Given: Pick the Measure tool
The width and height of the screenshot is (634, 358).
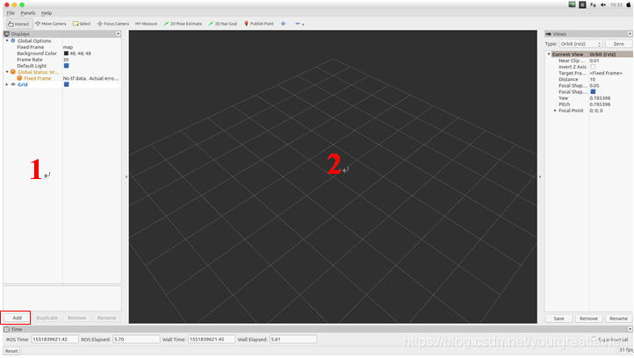Looking at the screenshot, I should (147, 24).
